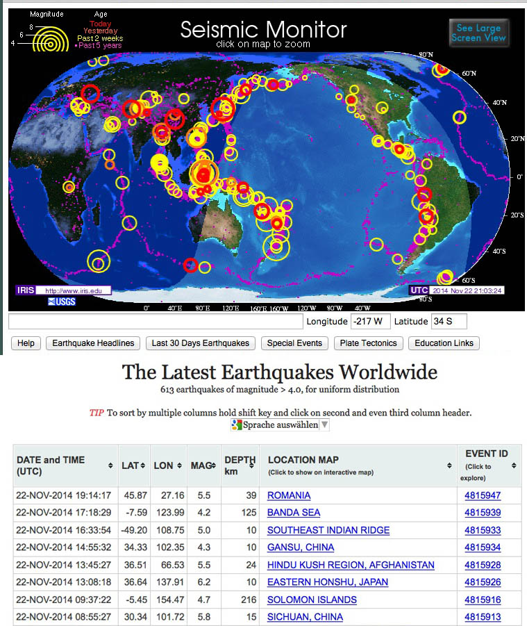Viewport: 527px width, 626px height.
Task: Click the Seismic Monitor title
Action: pos(263,30)
